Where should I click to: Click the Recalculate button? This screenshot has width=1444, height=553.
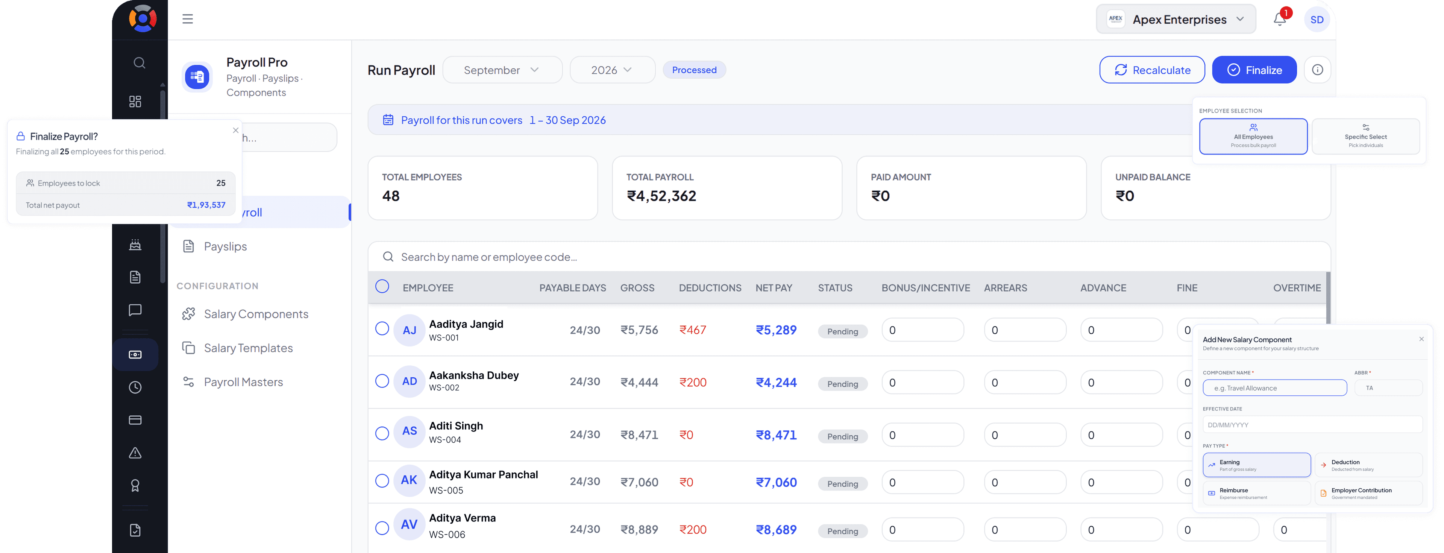pos(1152,70)
